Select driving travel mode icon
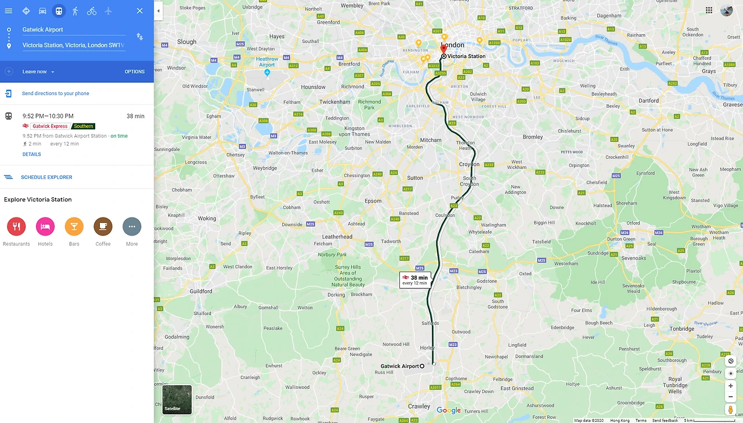The width and height of the screenshot is (743, 423). coord(42,11)
